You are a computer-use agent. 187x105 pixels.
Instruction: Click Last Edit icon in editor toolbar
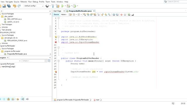point(70,15)
